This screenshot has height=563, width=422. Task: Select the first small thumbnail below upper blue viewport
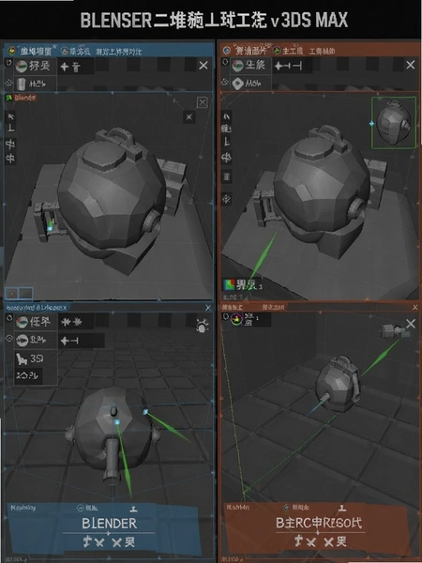12,294
